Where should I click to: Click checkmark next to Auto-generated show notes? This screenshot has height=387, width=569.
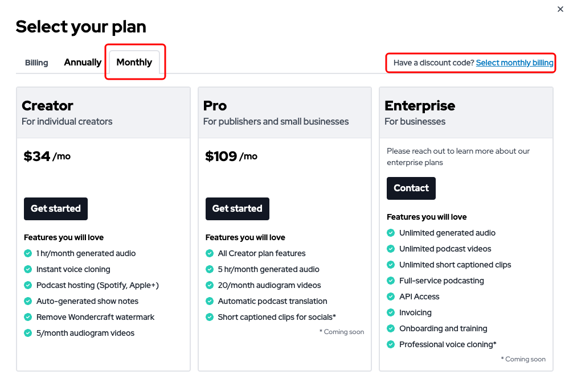click(28, 301)
